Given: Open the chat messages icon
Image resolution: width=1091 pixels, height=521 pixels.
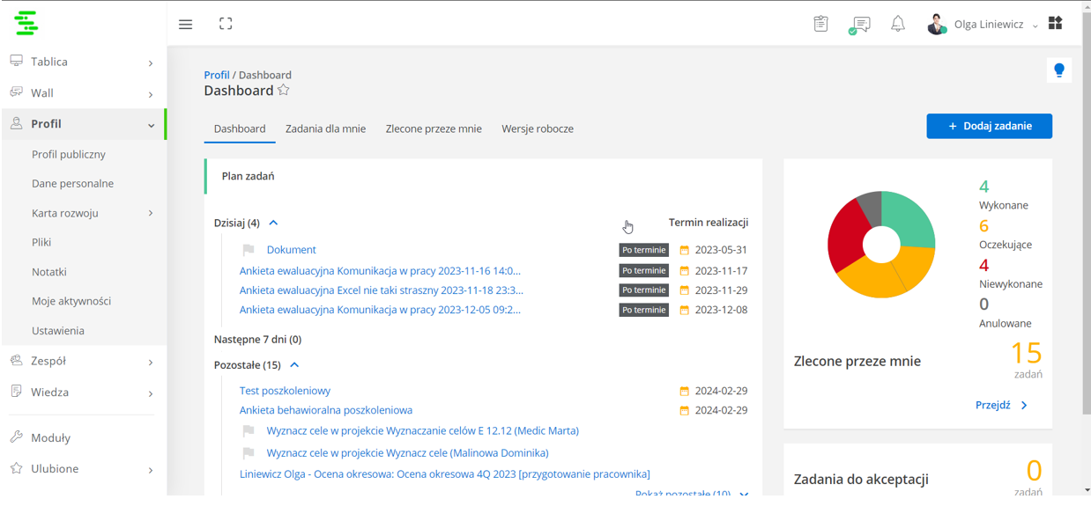Looking at the screenshot, I should [x=860, y=25].
